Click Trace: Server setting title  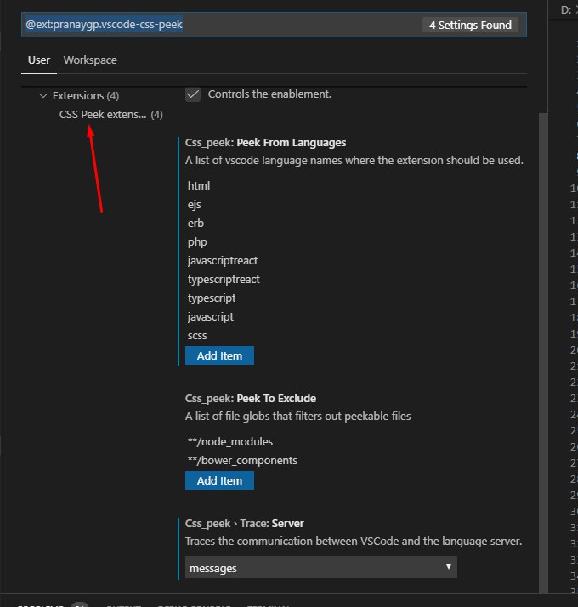[244, 524]
